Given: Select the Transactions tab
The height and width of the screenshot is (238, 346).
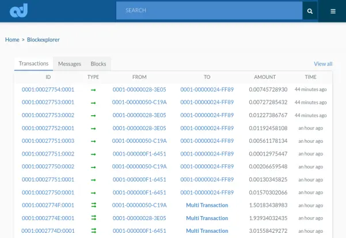Looking at the screenshot, I should [x=33, y=63].
